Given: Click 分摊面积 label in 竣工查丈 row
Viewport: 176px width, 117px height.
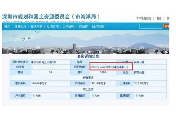Looking at the screenshot, I should point(80,96).
